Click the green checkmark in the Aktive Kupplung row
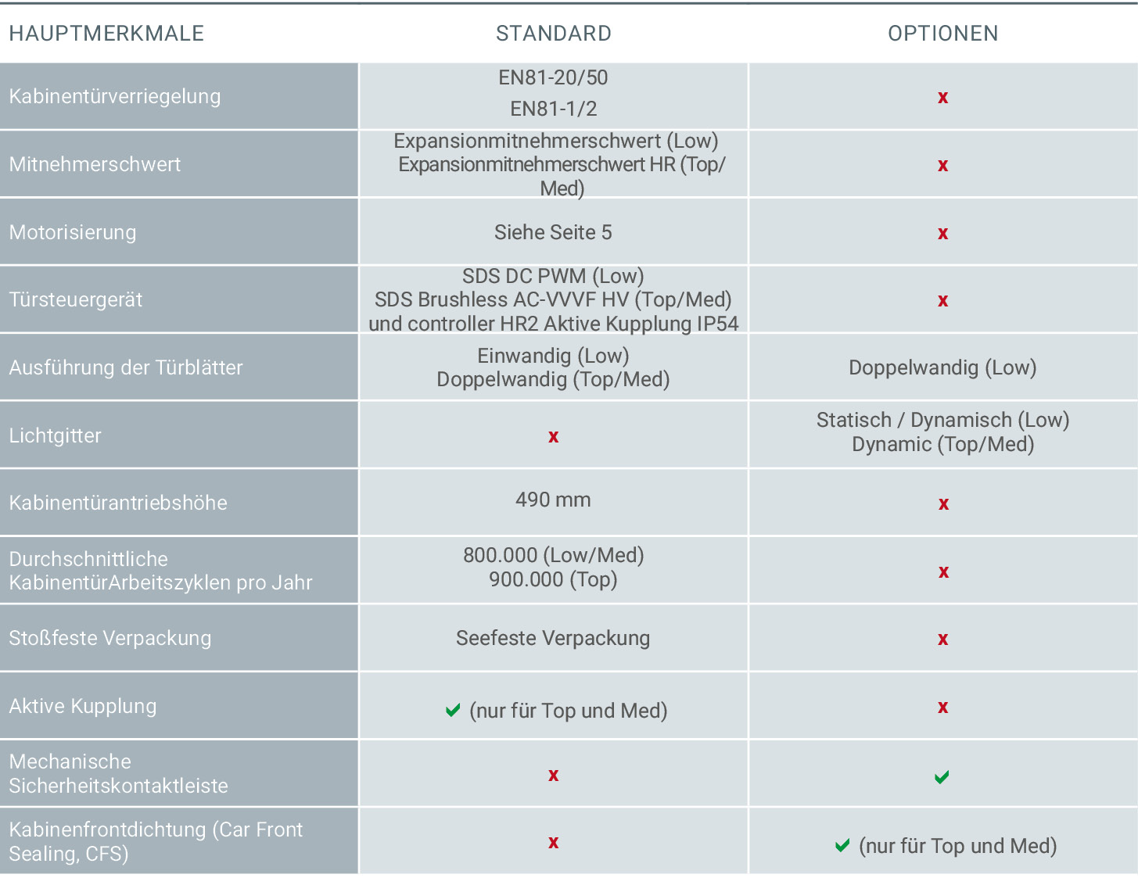Image resolution: width=1138 pixels, height=885 pixels. [453, 711]
